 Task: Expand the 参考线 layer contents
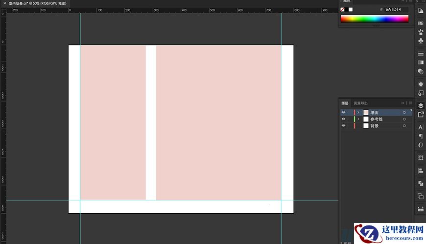tap(358, 119)
